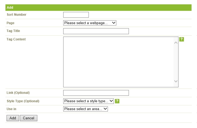Image resolution: width=197 pixels, height=128 pixels.
Task: Open the Use in area dropdown
Action: pyautogui.click(x=86, y=109)
